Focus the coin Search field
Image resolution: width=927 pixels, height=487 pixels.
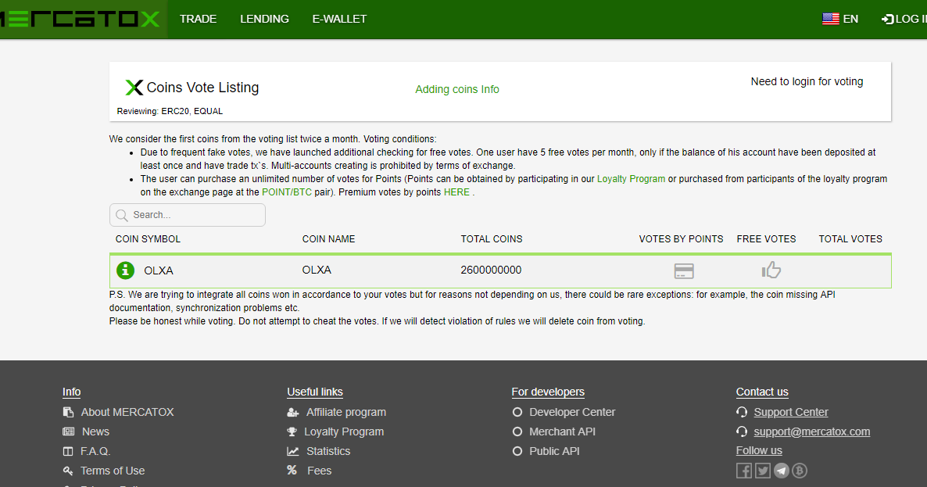pyautogui.click(x=188, y=215)
